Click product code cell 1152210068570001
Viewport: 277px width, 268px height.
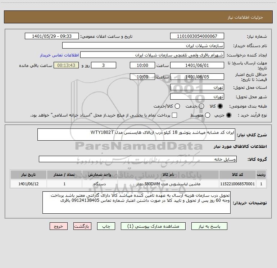point(237,184)
